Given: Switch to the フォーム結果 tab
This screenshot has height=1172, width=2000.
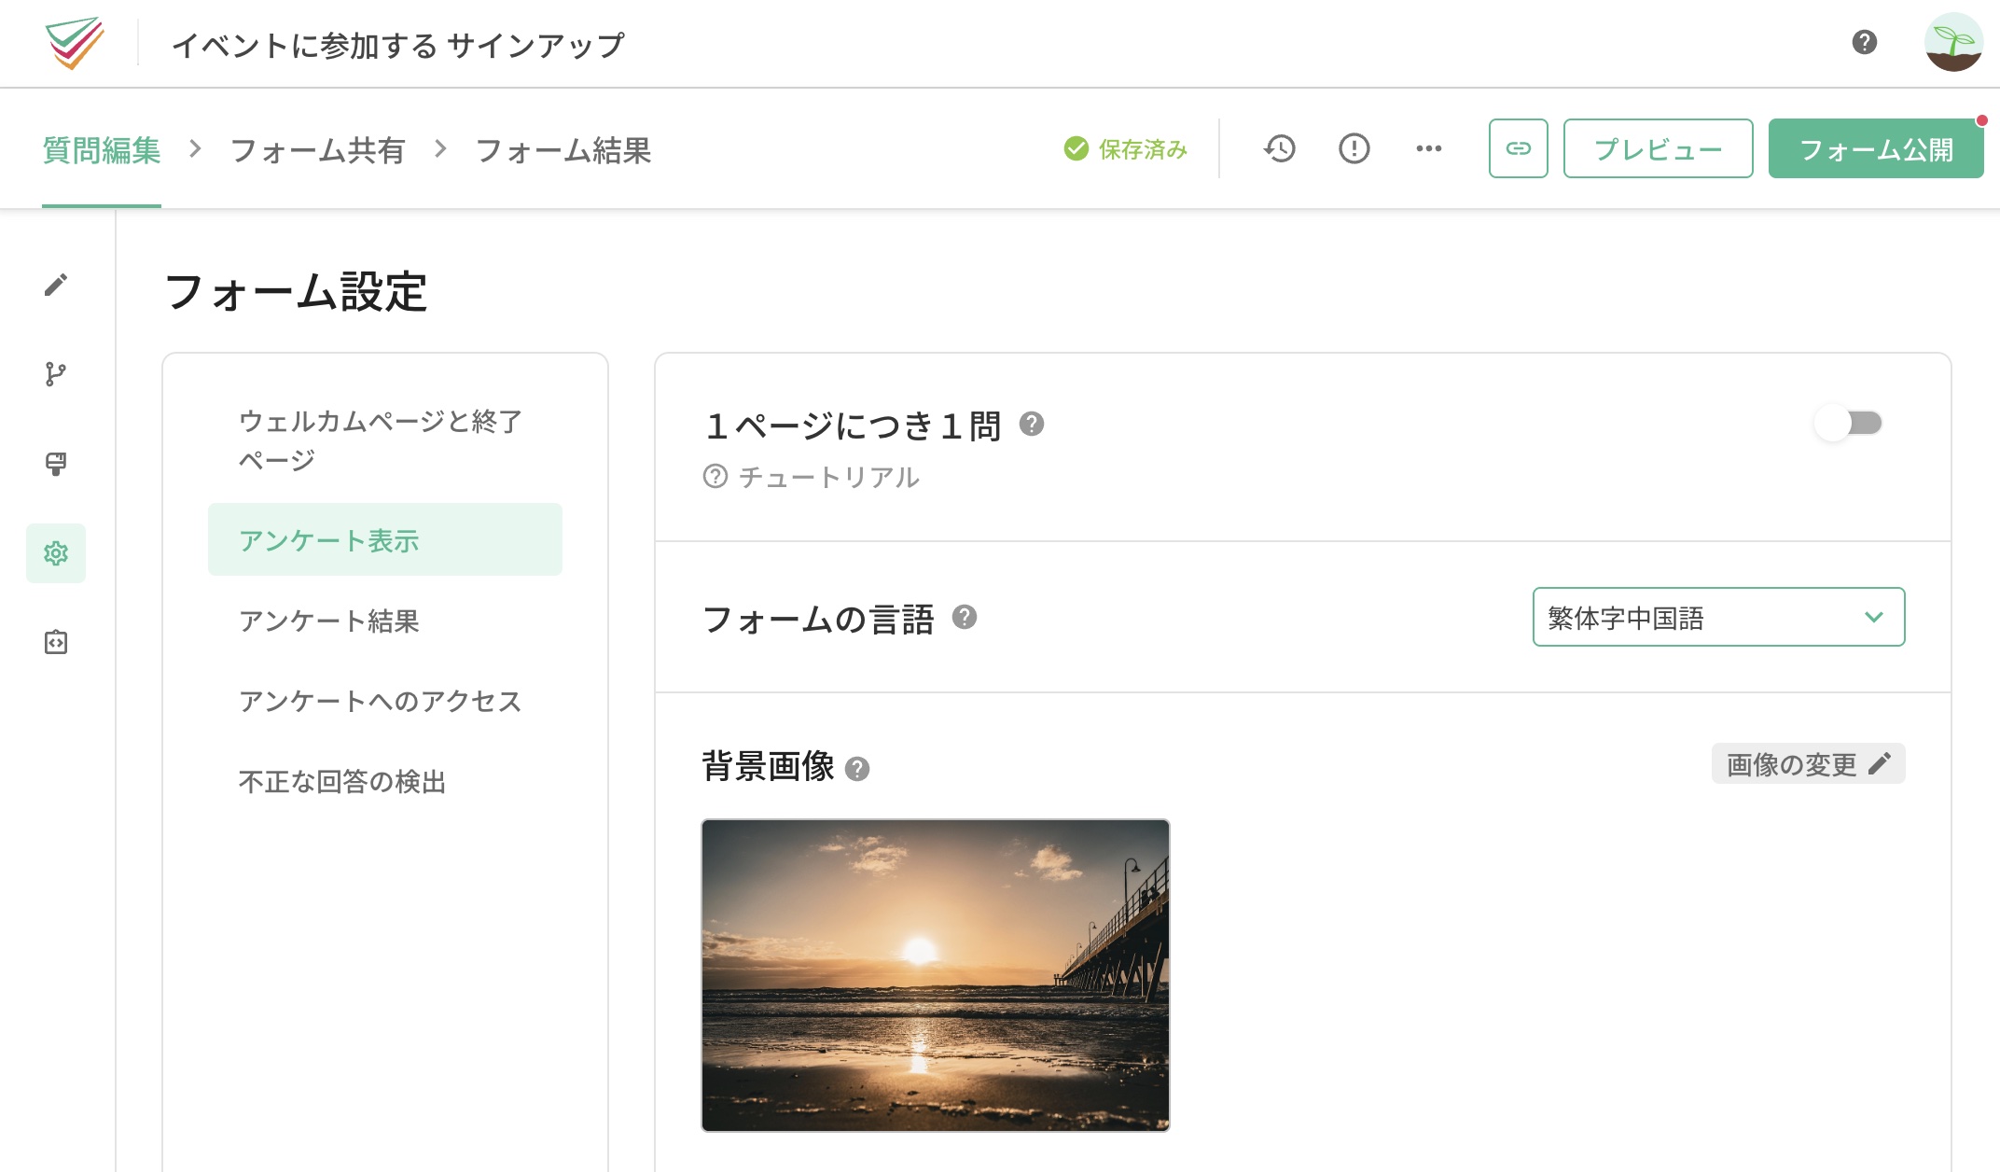Looking at the screenshot, I should tap(563, 150).
